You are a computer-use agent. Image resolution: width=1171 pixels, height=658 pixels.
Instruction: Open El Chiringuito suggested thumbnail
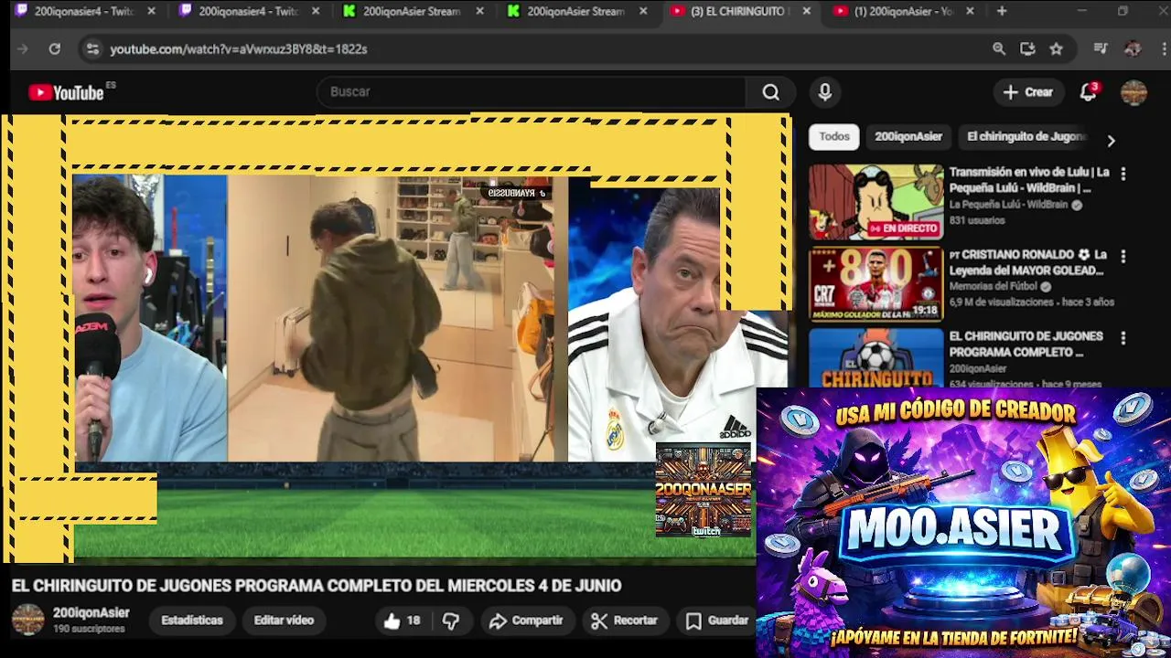[876, 357]
